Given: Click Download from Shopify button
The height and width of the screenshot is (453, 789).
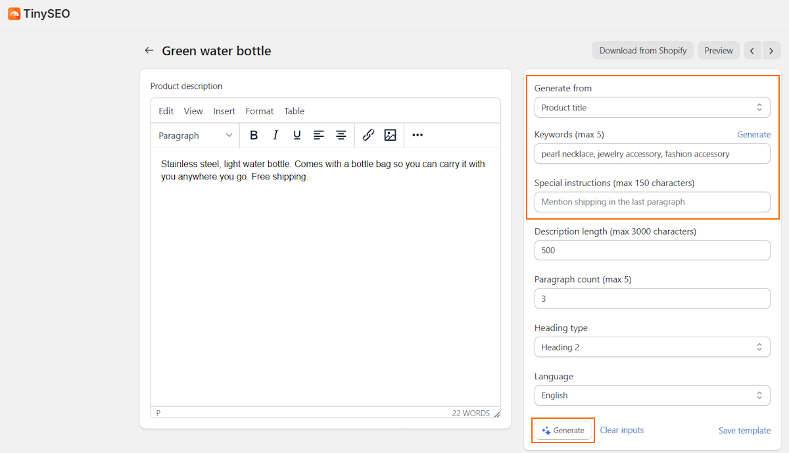Looking at the screenshot, I should point(643,51).
